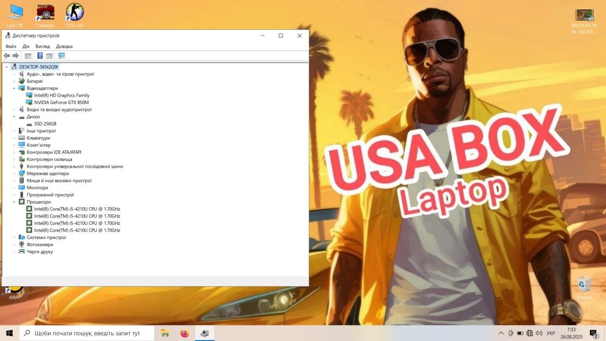
Task: Select the SSD 256GB disk entry
Action: [x=45, y=124]
